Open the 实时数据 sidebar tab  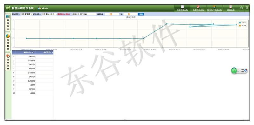click(8, 42)
